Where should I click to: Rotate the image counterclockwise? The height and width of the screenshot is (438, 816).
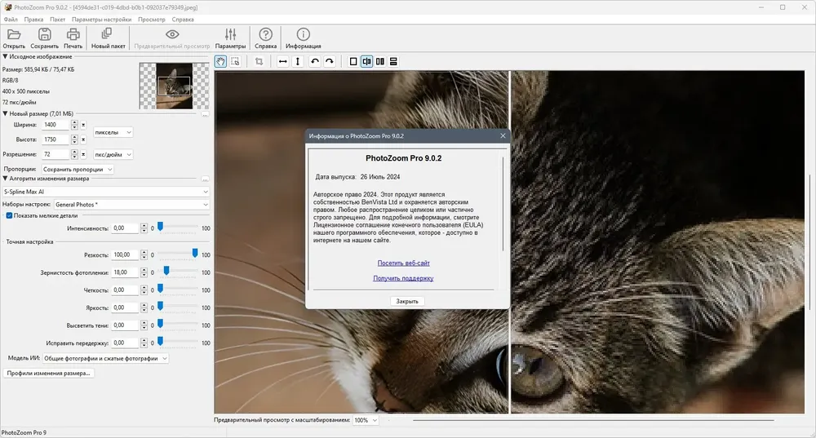pyautogui.click(x=315, y=61)
